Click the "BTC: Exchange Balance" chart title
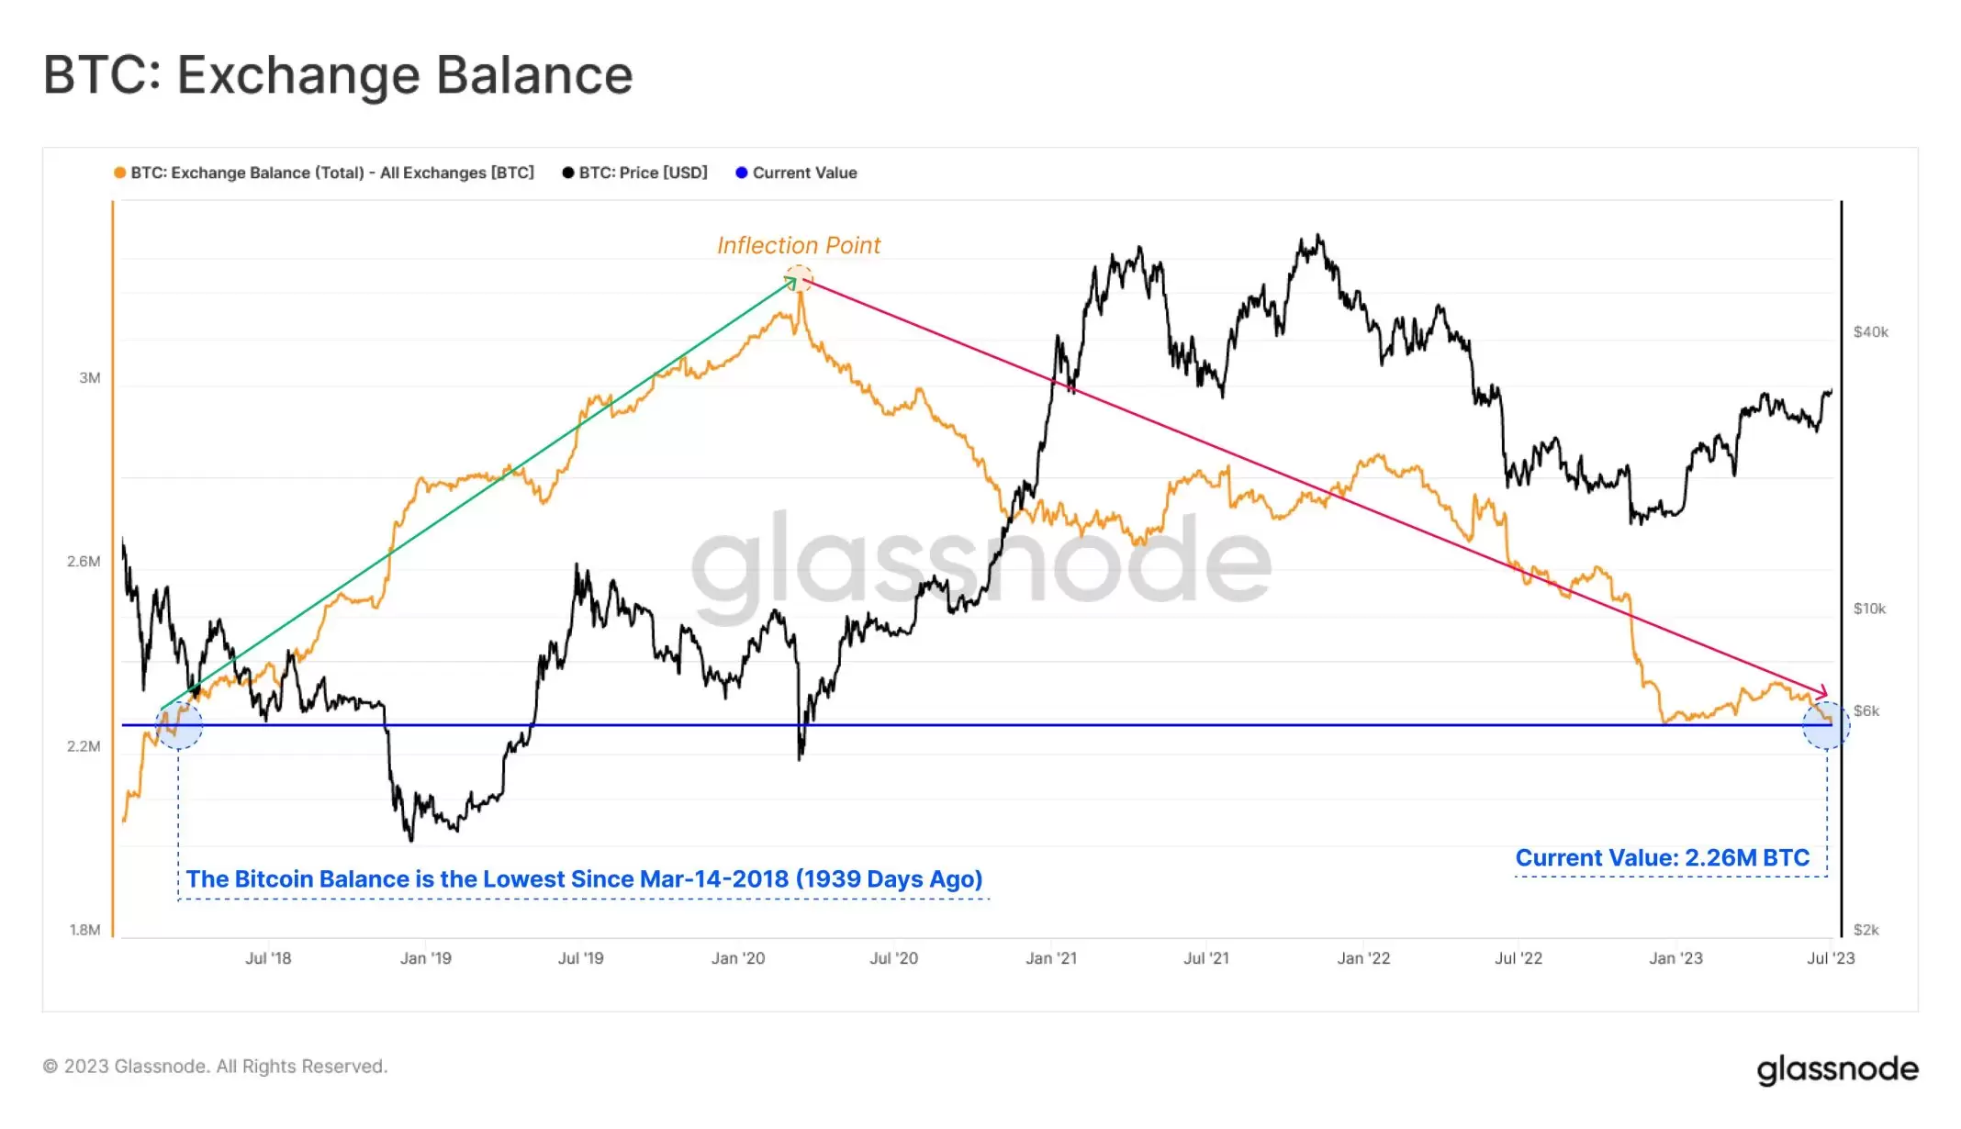The width and height of the screenshot is (1961, 1129). (338, 74)
